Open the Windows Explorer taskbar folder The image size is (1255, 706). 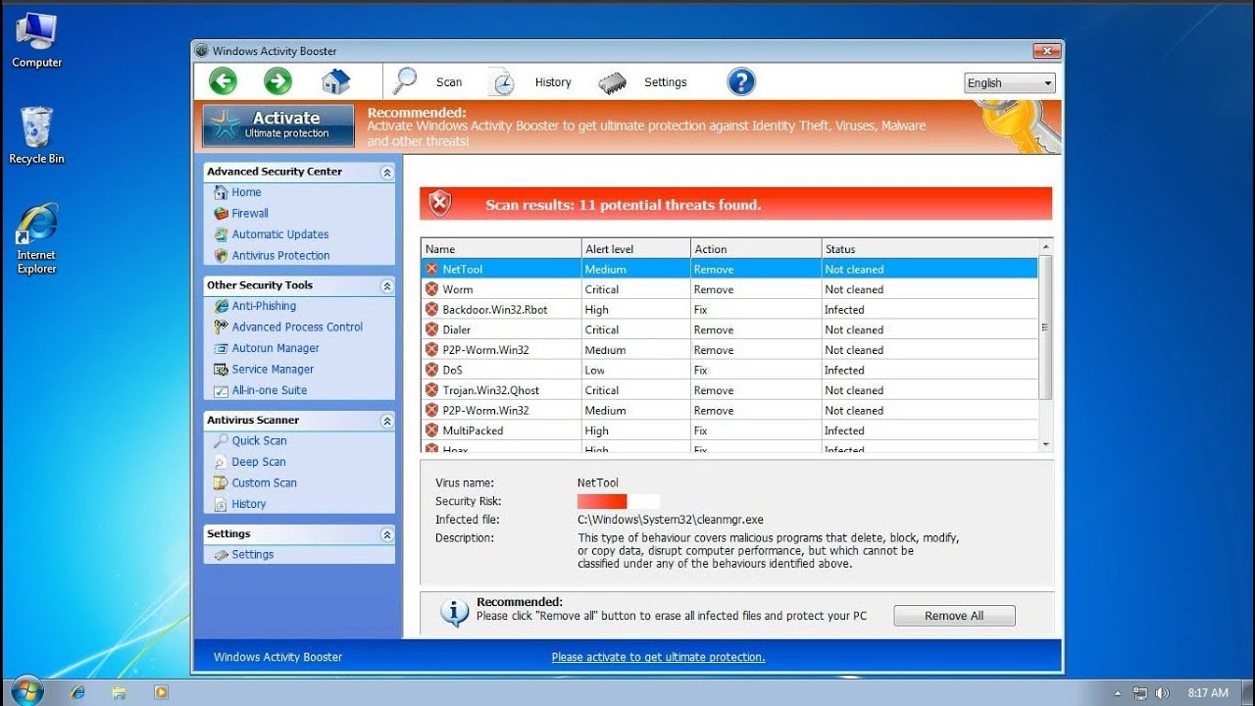pyautogui.click(x=119, y=692)
